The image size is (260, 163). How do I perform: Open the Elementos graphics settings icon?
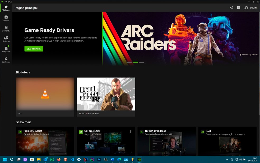tap(6, 29)
